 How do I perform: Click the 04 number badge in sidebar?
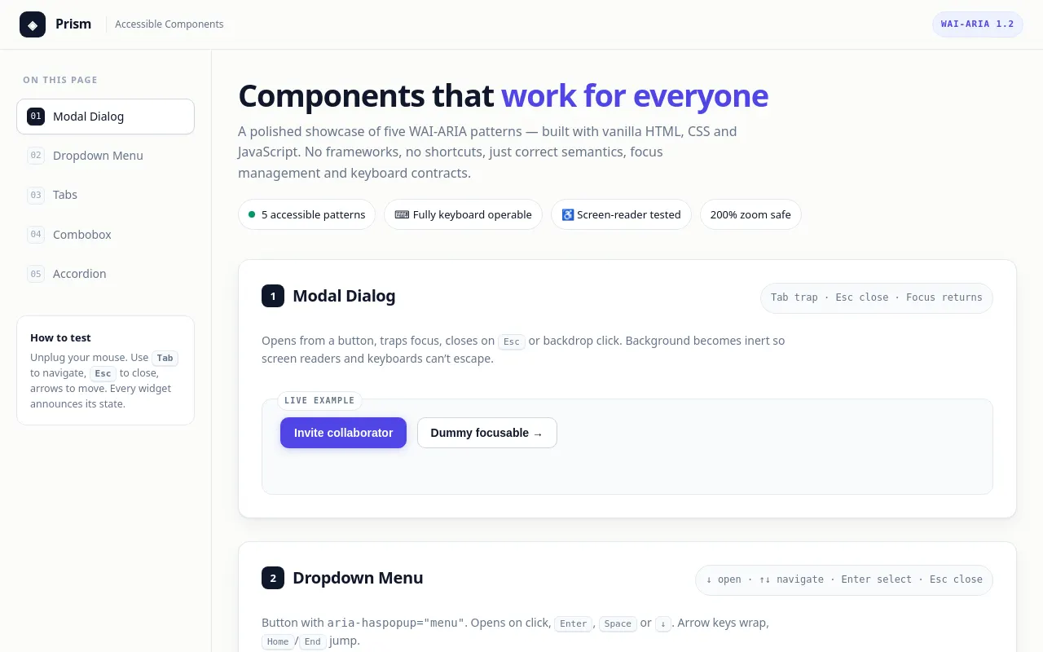coord(36,235)
